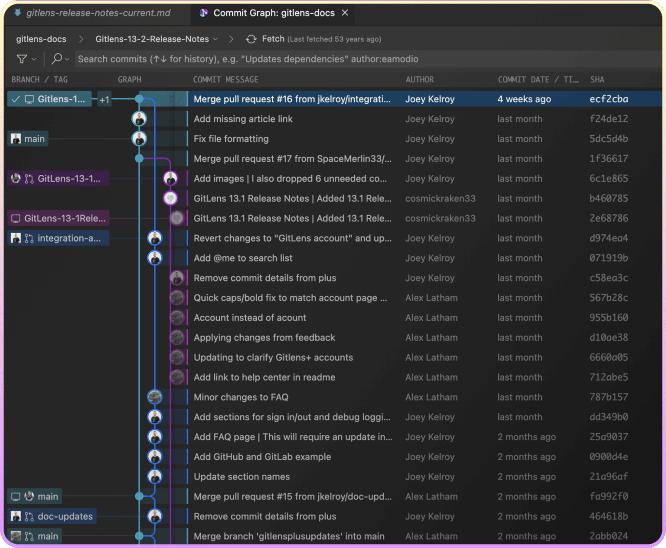Screen dimensions: 666x548
Task: Select the Commit Graph: gitlens-docs tab
Action: 274,13
